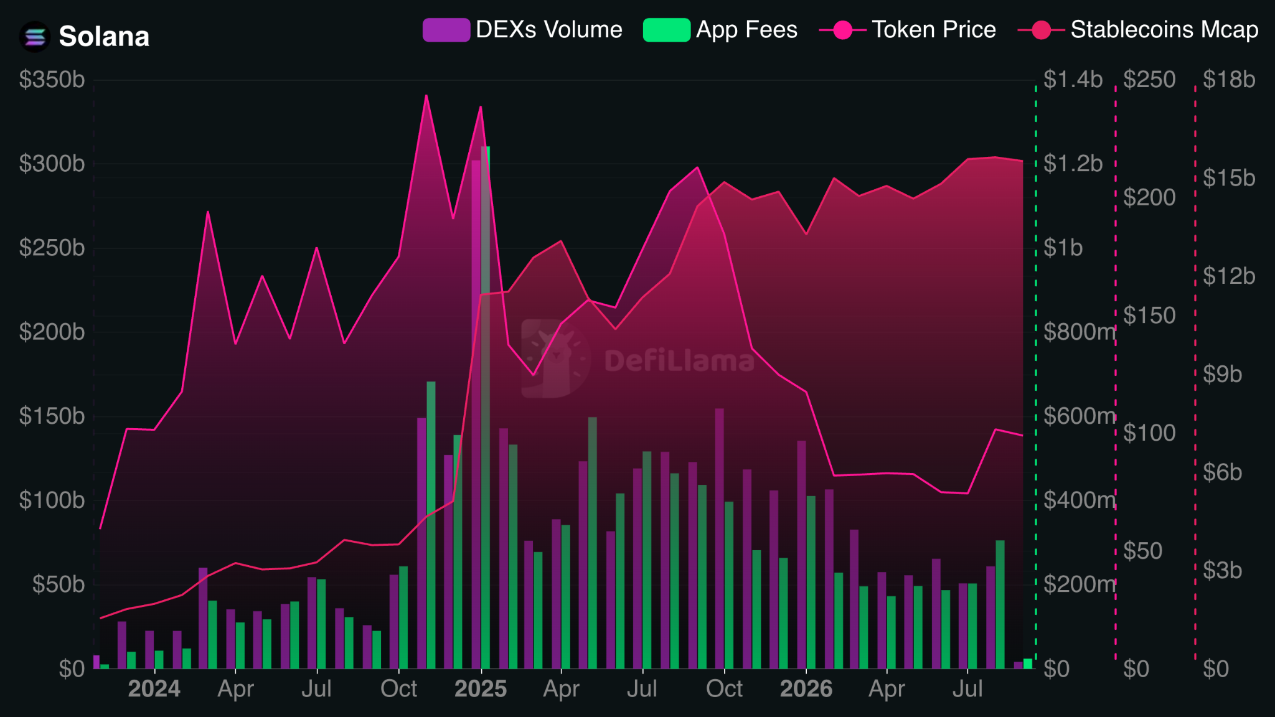Click the $1.2b App Fees axis label
Screen dimensions: 1275x717
pyautogui.click(x=1073, y=164)
